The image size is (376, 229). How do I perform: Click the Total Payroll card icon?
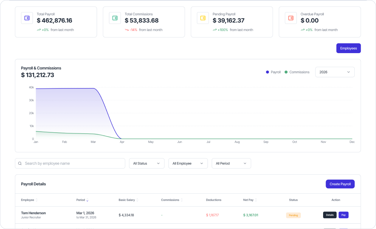click(x=27, y=18)
